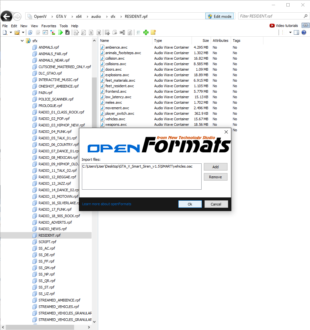Select the vehicles.oac import file entry
Image resolution: width=310 pixels, height=330 pixels.
point(137,166)
